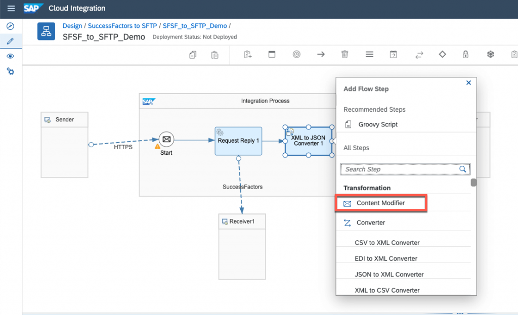
Task: Select the Start message event
Action: coord(166,140)
